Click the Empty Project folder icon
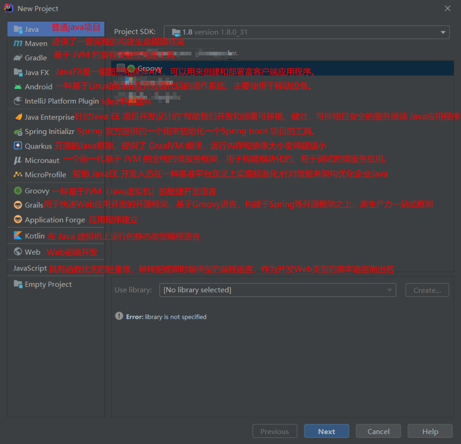Viewport: 461px width, 444px height. 18,284
